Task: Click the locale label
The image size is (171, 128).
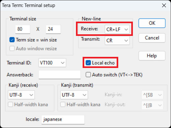Action: click(32, 119)
